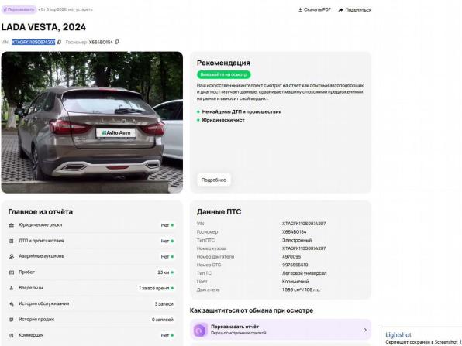Click the LADA VESTA, 2024 heading
Image resolution: width=462 pixels, height=346 pixels.
click(43, 27)
